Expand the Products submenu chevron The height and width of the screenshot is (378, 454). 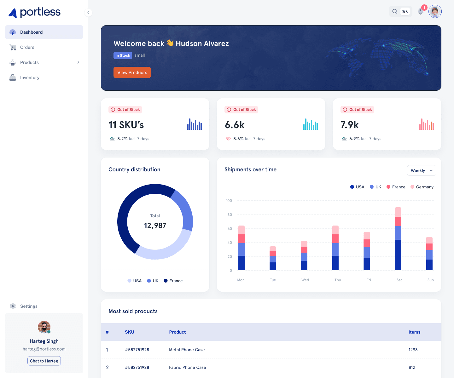(x=78, y=62)
